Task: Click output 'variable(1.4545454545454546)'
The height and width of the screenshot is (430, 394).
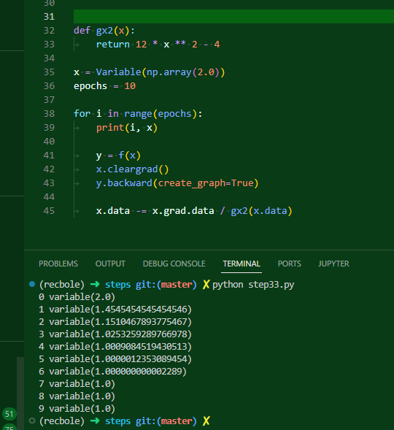Action: 120,310
